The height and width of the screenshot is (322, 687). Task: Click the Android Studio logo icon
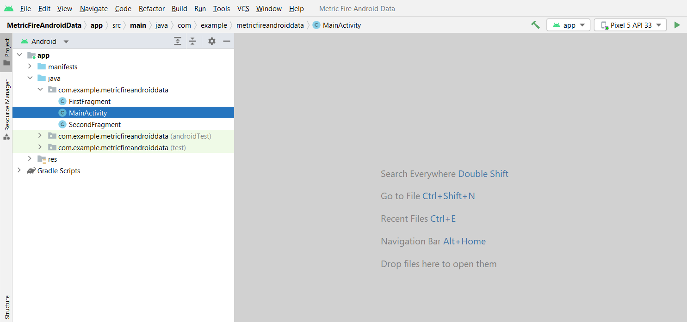(9, 8)
